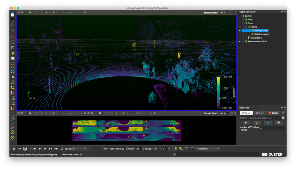Set view direction to +X
Viewport: 296px width, 169px height.
[13, 82]
